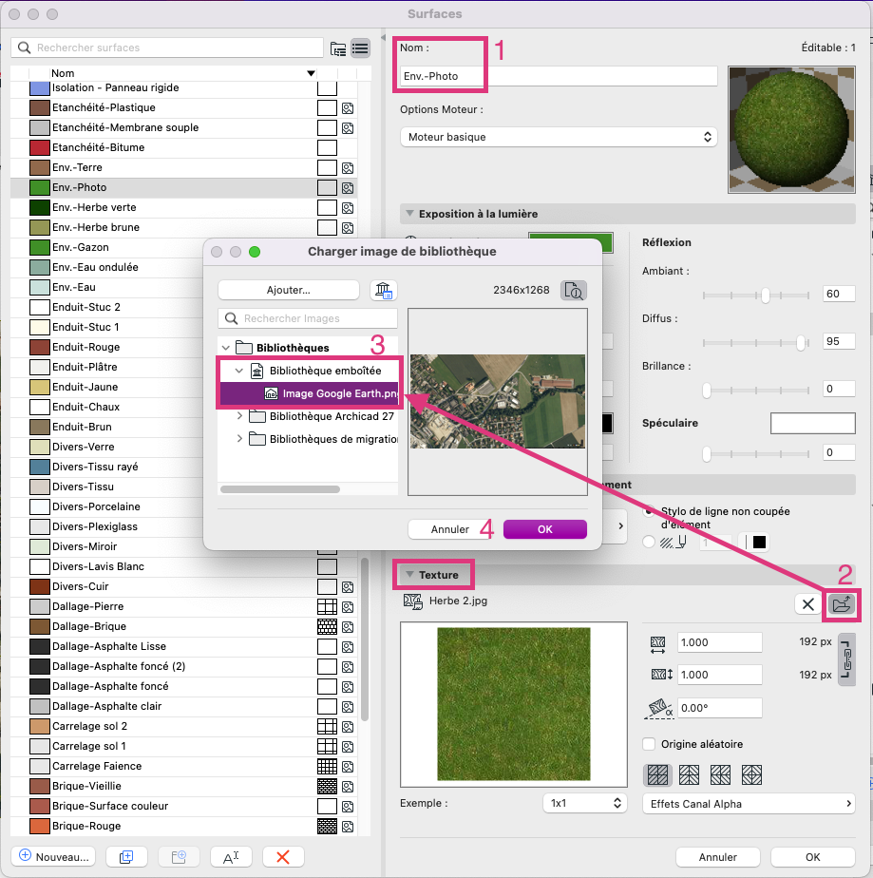
Task: Click the duplicate surface icon next to Nouveau
Action: [x=126, y=857]
